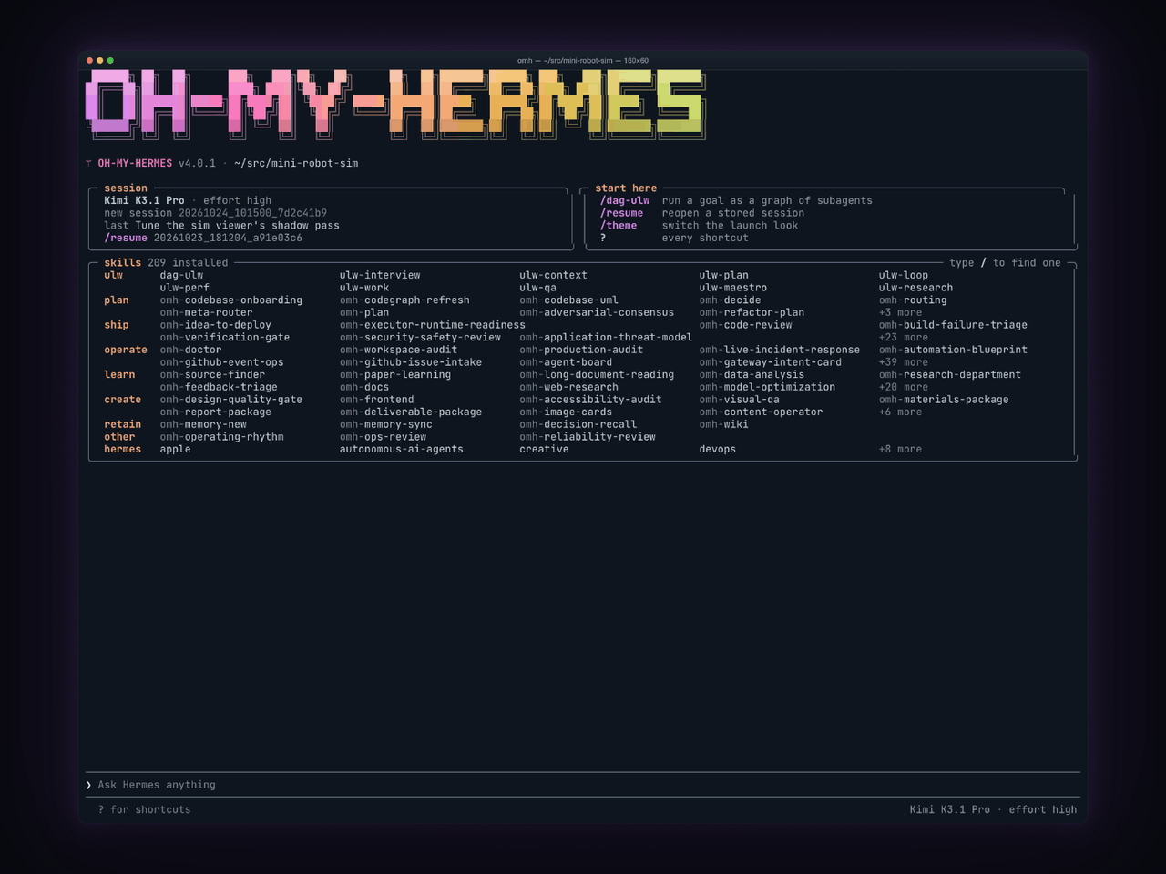Click omh-application-threat-model skill

coord(606,338)
